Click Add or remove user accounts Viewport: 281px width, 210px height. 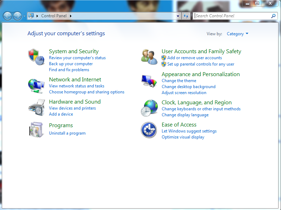click(x=194, y=58)
